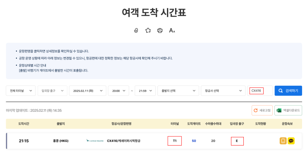The image size is (307, 153).
Task: Click the 입국장 출구 column header
Action: 237,124
